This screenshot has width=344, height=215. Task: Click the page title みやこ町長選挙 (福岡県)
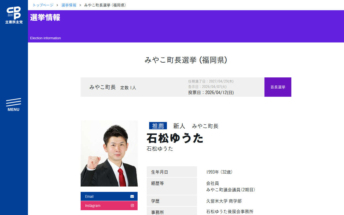(186, 60)
